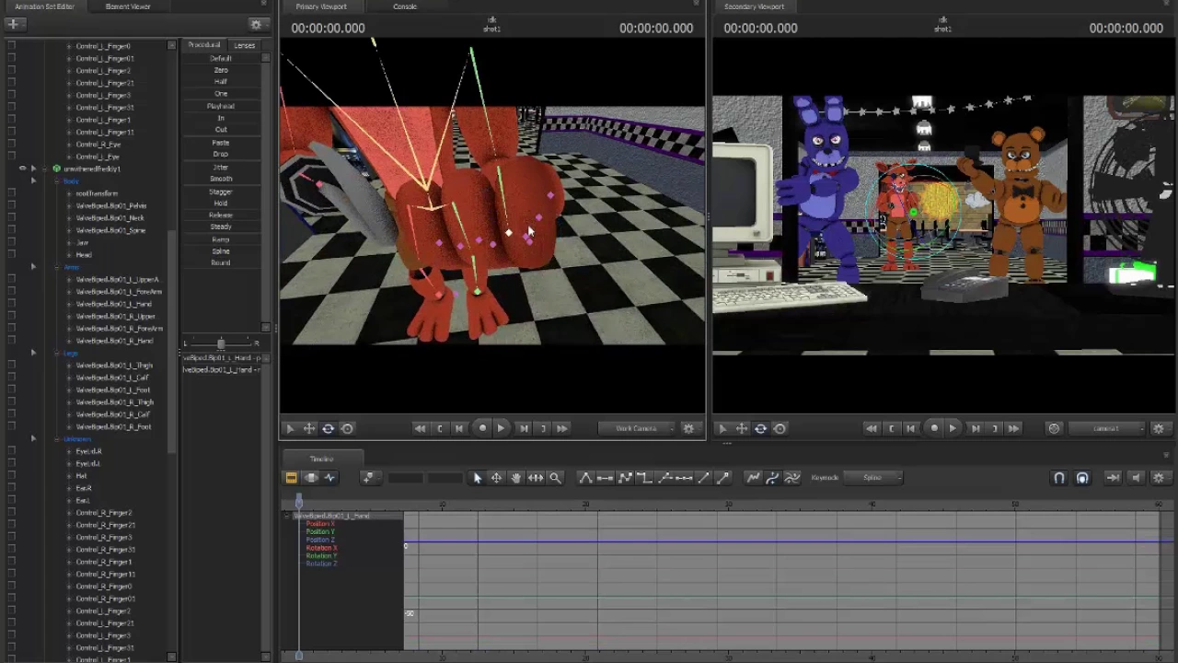Click the wavy multi-curve icon in timeline toolbar
Screen dimensions: 1178x663
point(791,478)
